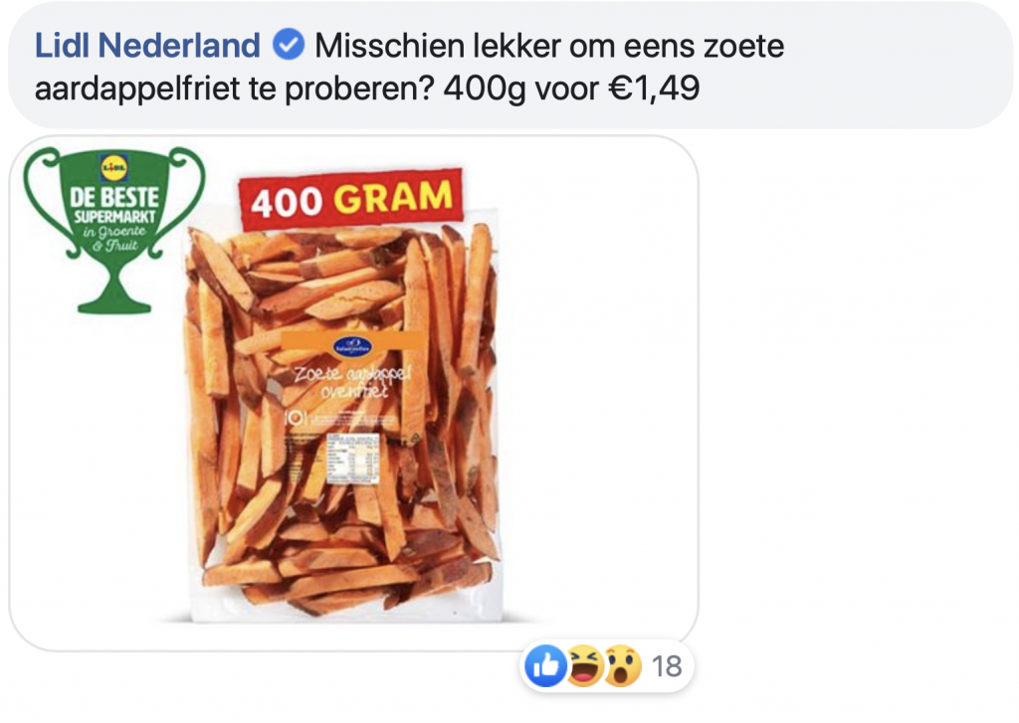The width and height of the screenshot is (1019, 723).
Task: Open the Lidl Nederland profile link
Action: pyautogui.click(x=147, y=46)
